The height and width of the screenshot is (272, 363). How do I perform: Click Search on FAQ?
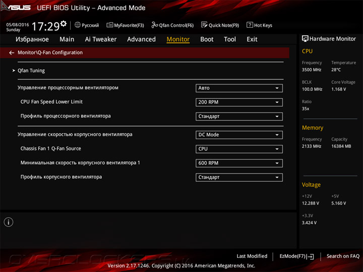343,256
